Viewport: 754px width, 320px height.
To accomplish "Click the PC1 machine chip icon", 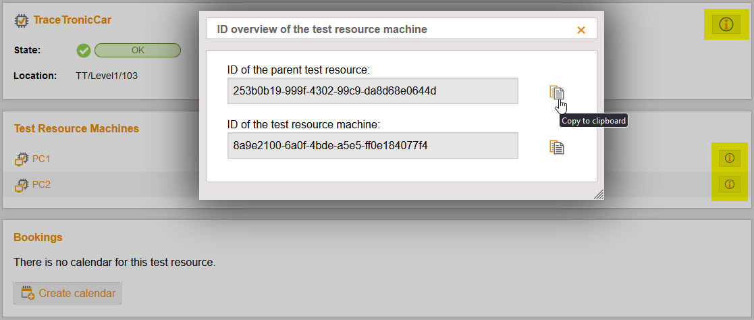I will pos(22,159).
